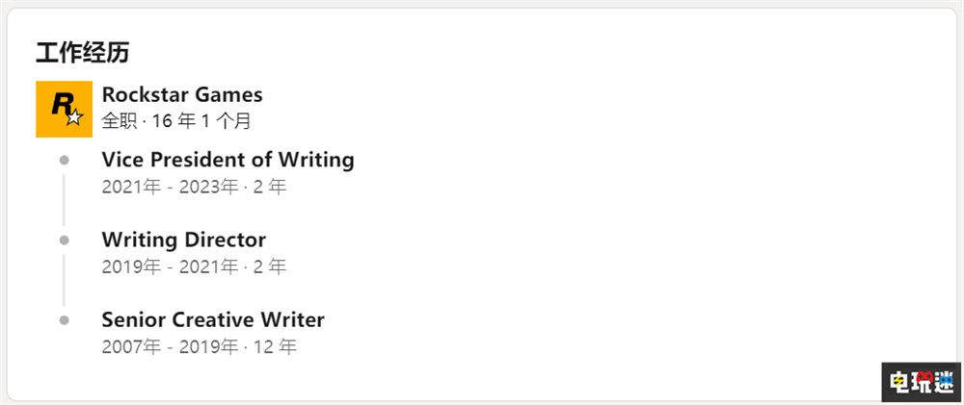This screenshot has width=964, height=405.
Task: Open the Rockstar Games company link
Action: (x=182, y=94)
